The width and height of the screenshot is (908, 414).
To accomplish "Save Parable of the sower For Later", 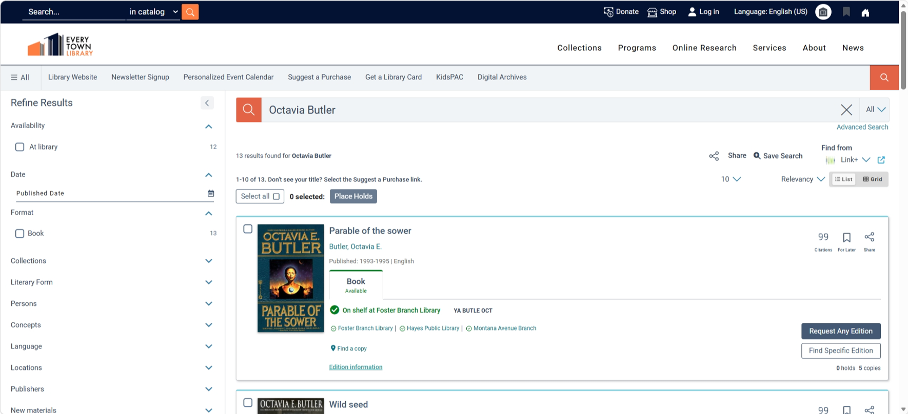I will (x=846, y=242).
